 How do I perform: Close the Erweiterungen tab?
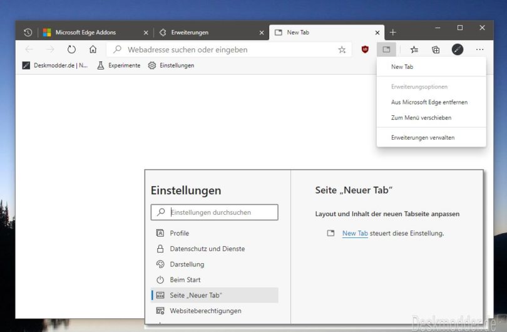[262, 33]
